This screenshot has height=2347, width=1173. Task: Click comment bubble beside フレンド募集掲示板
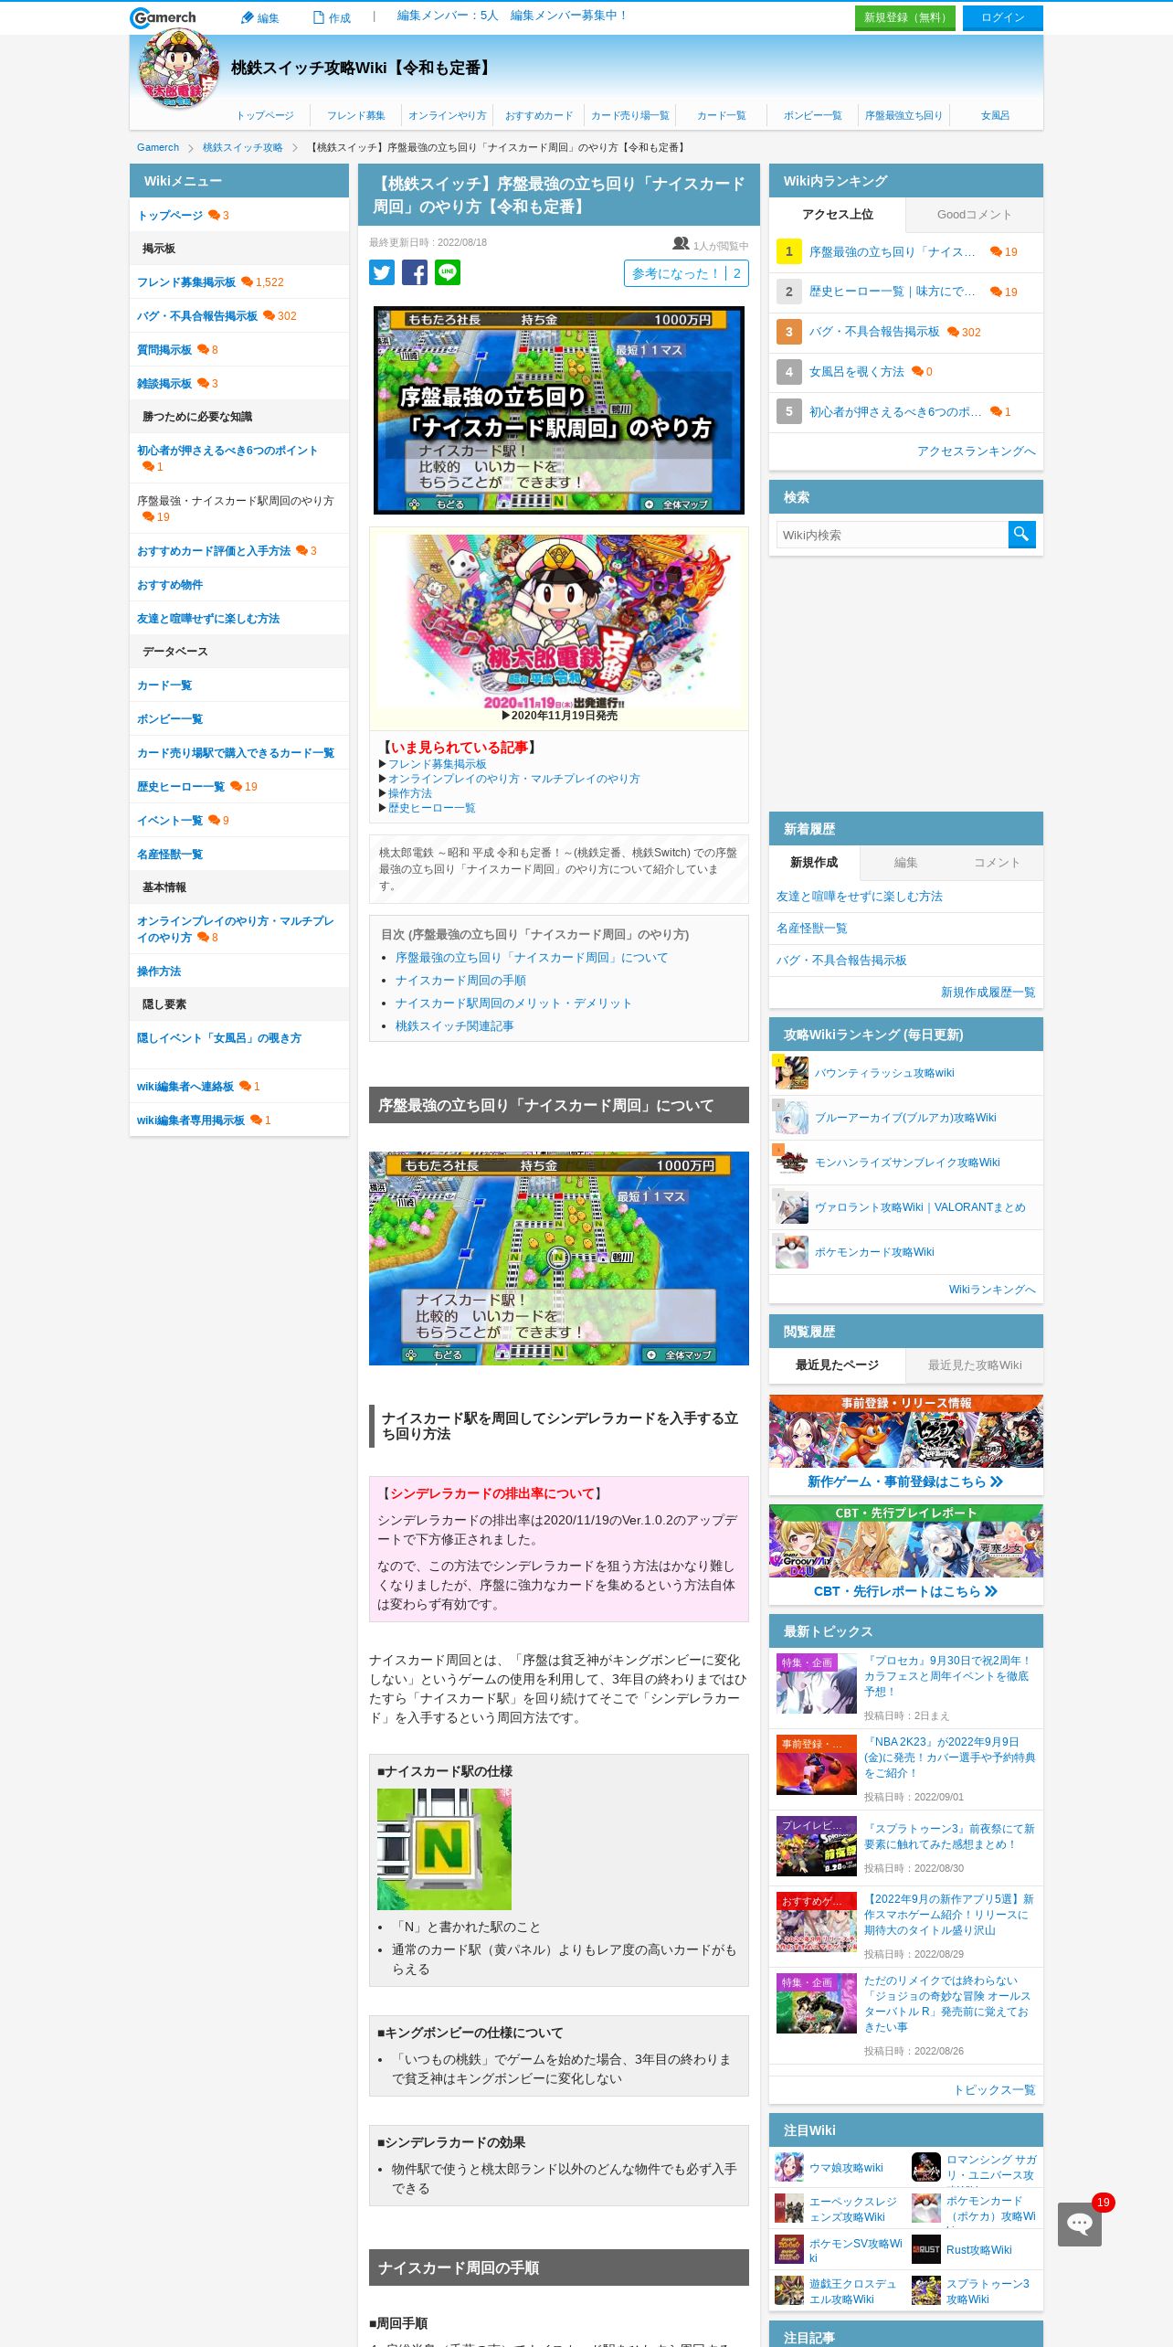click(x=247, y=282)
